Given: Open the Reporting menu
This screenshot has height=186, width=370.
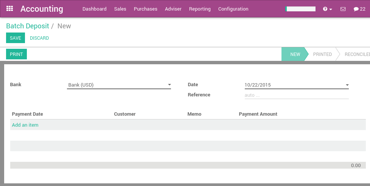Looking at the screenshot, I should pos(200,9).
